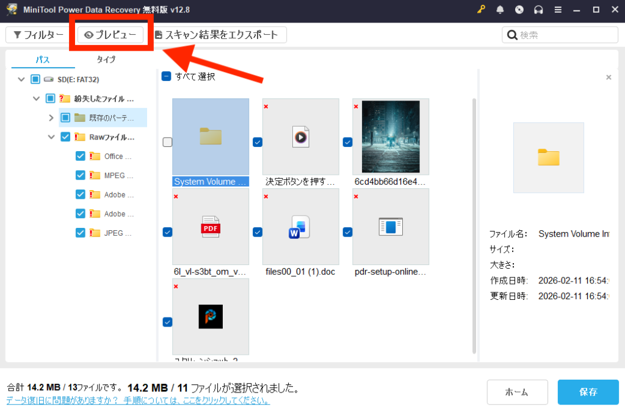Switch to the パス tab
625x415 pixels.
point(43,60)
